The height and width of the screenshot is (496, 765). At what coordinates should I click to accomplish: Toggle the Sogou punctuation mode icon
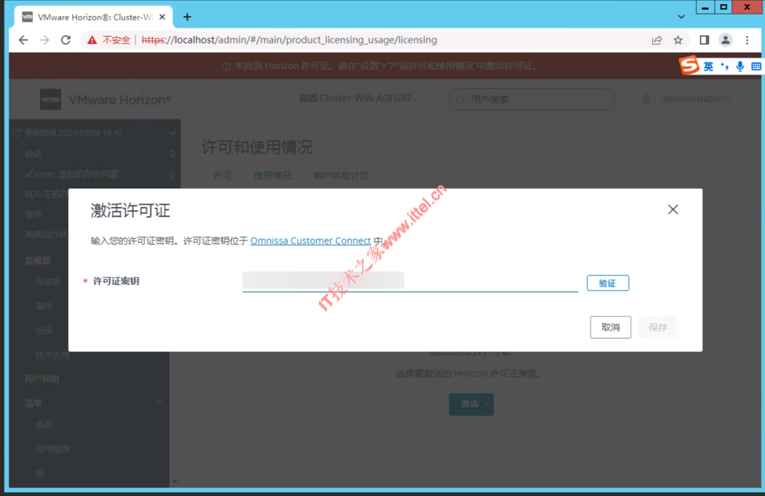(725, 66)
